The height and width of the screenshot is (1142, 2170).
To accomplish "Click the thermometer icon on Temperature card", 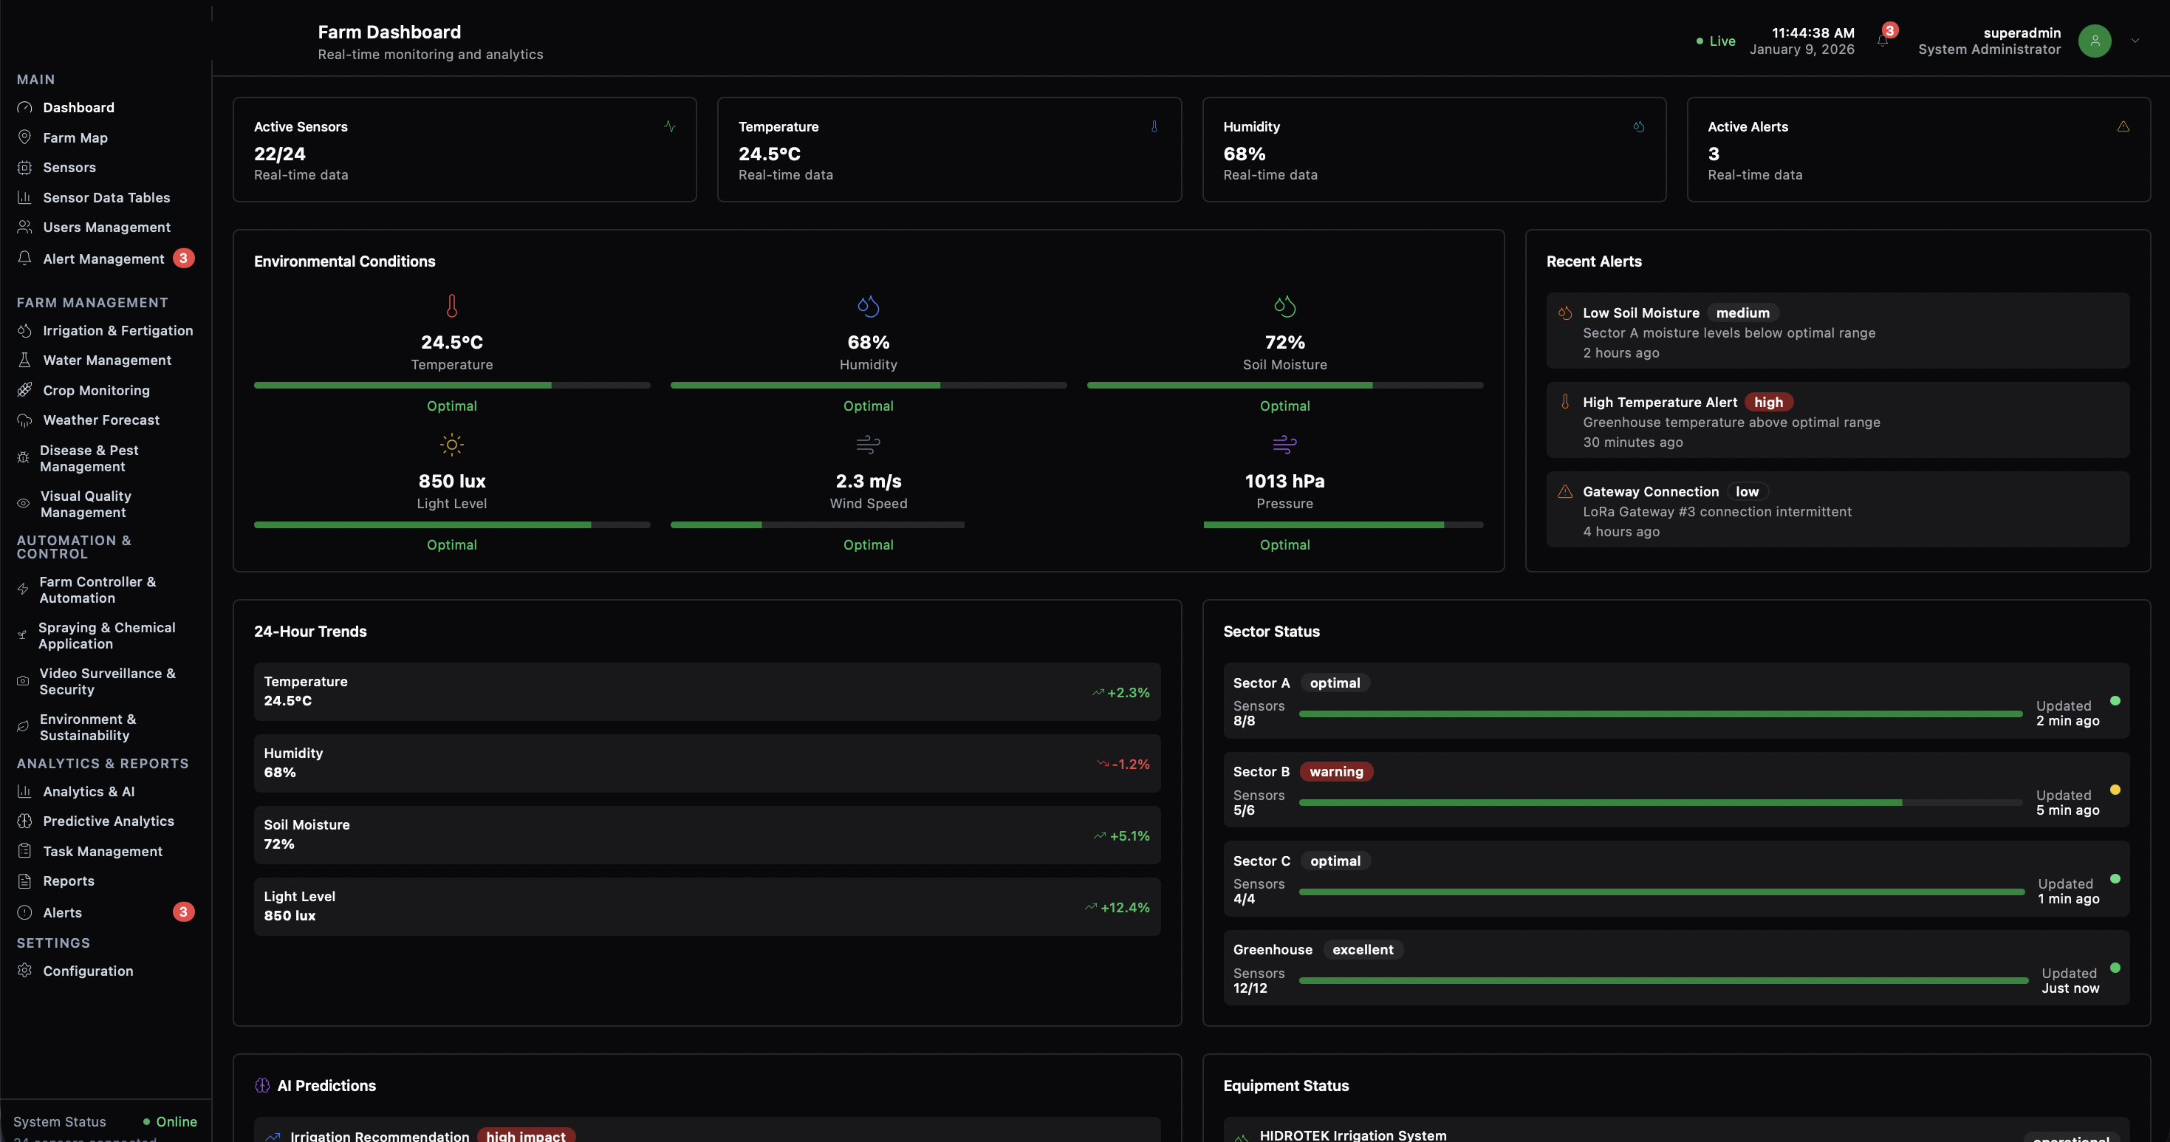I will tap(1154, 127).
